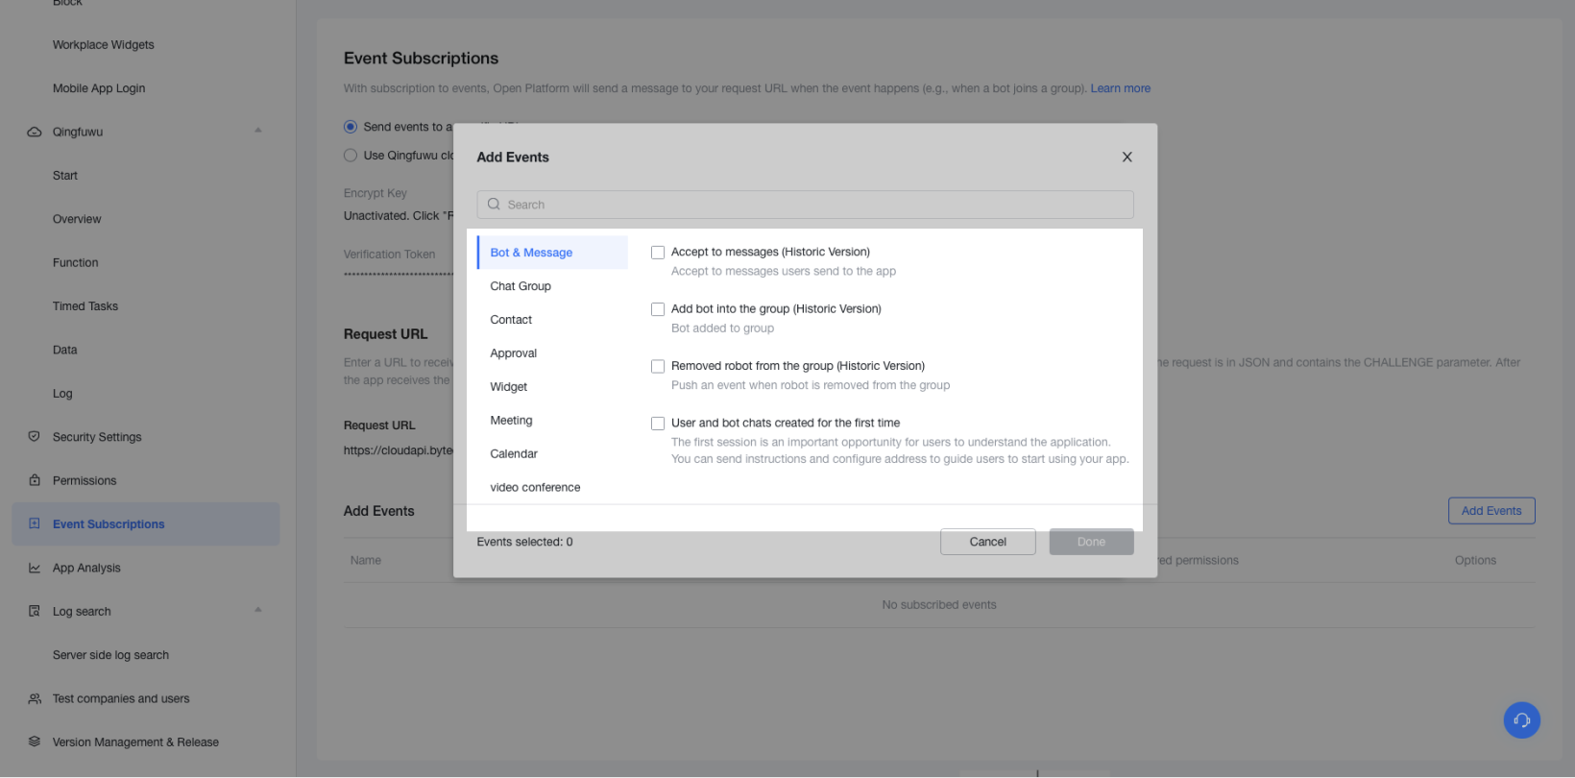Check Accept to messages (Historic Version)

658,253
